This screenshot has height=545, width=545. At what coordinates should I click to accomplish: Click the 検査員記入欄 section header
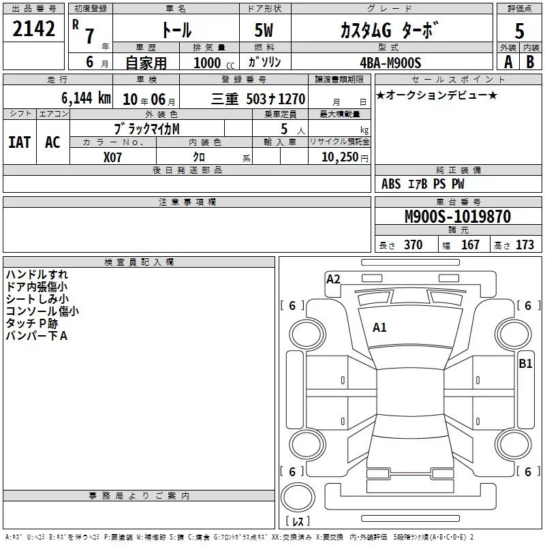point(139,262)
